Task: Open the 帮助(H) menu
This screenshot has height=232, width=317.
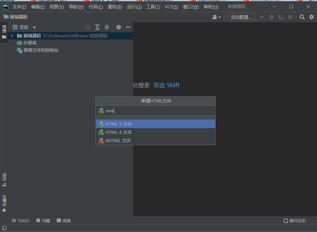Action: 211,7
